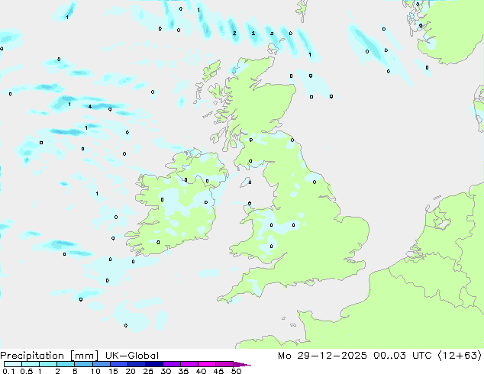Click the 'Precipitation' title word
The image size is (484, 374).
(32, 356)
